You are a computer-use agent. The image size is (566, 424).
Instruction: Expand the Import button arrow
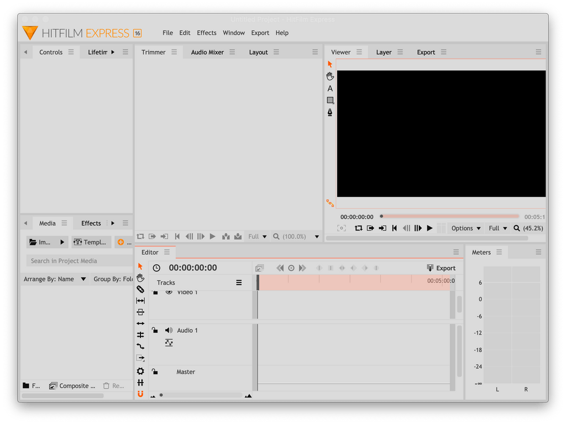62,242
